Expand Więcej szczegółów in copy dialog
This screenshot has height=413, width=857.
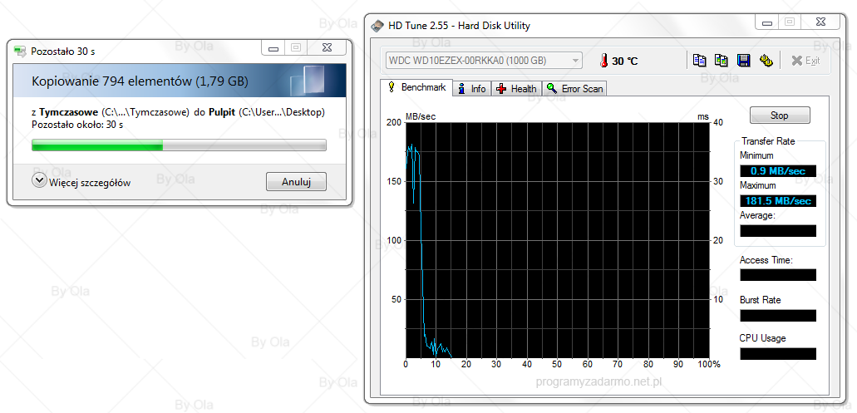81,183
